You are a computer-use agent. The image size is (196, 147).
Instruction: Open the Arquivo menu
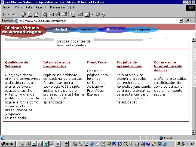(x=7, y=8)
